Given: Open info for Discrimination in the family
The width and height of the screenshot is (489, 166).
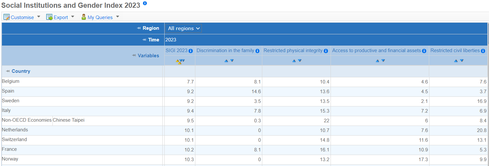Looking at the screenshot, I should pyautogui.click(x=257, y=51).
